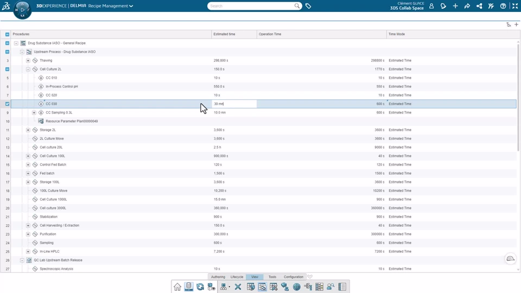Click the notebook icon in toolbar
The height and width of the screenshot is (293, 521).
coord(342,286)
